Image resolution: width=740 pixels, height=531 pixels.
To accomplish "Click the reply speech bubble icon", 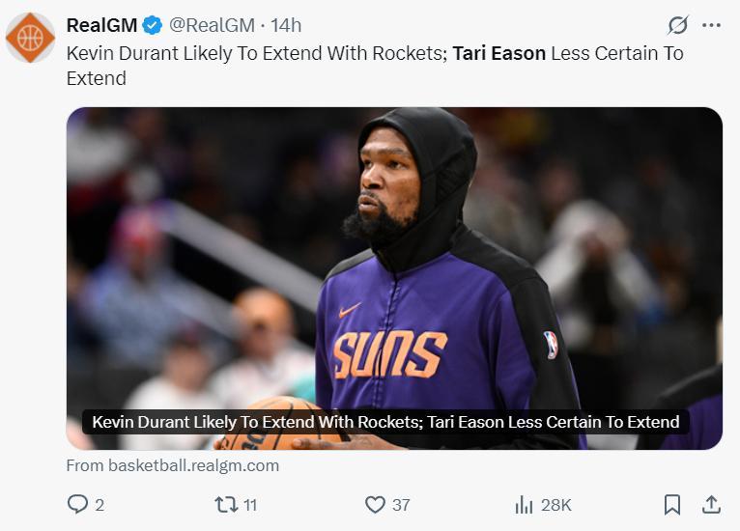I will pyautogui.click(x=77, y=504).
